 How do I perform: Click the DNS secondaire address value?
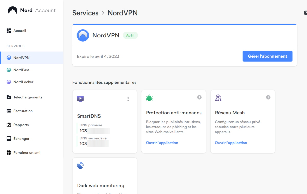click(94, 144)
